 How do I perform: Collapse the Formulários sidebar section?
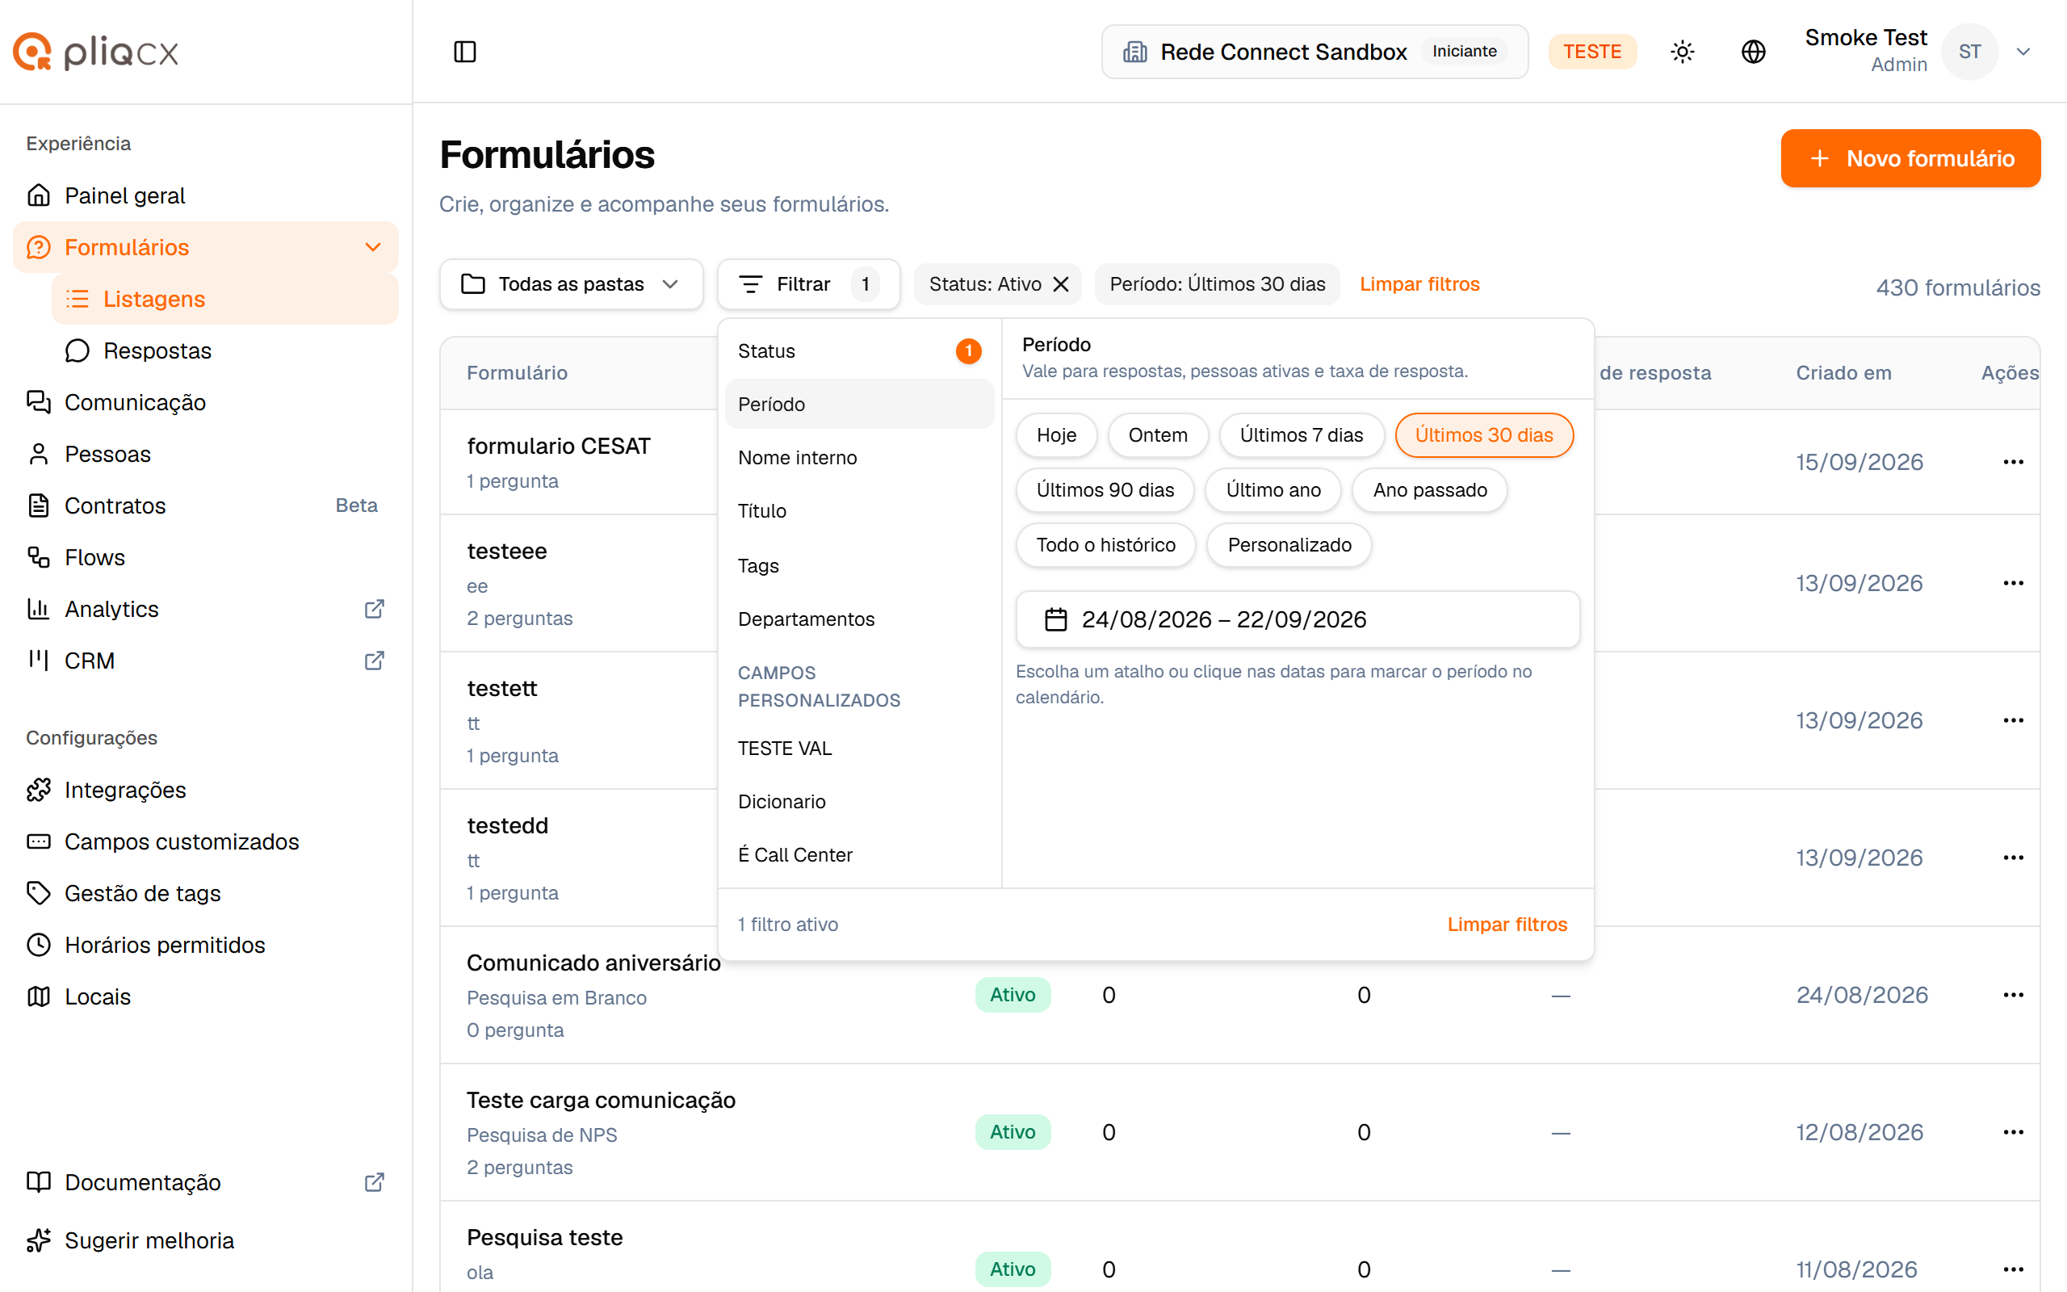(372, 247)
